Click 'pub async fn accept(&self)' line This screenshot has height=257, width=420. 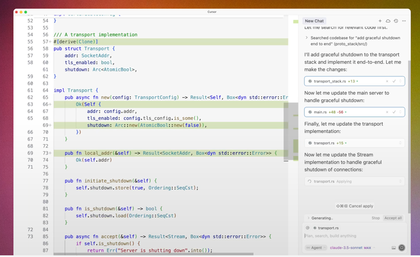168,237
